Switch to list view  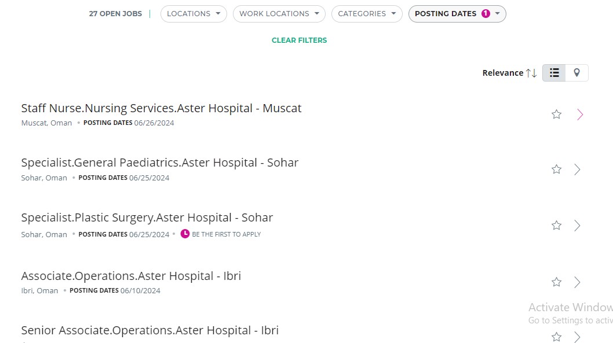pyautogui.click(x=554, y=73)
